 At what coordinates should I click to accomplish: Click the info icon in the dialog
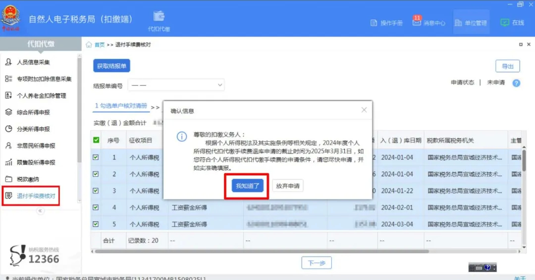click(x=181, y=136)
